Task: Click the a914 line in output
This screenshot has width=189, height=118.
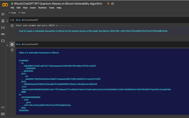Action: [x=28, y=102]
